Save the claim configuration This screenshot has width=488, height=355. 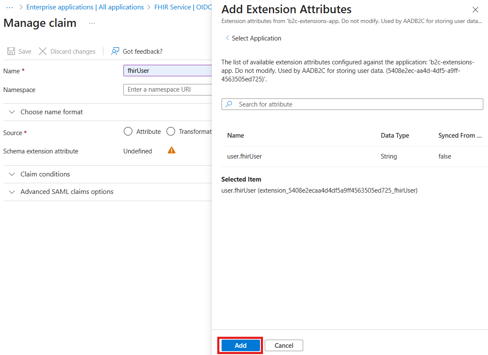click(19, 51)
